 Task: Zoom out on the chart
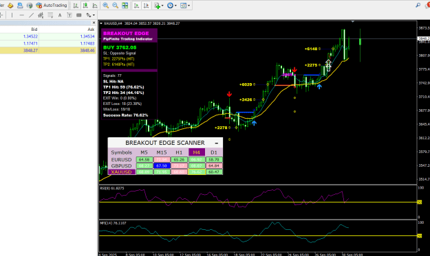click(x=115, y=5)
